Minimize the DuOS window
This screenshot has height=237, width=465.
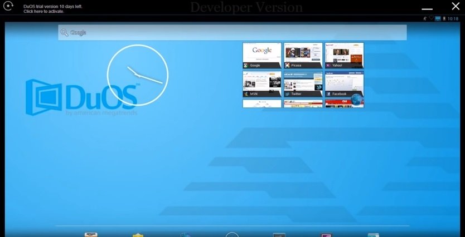[x=427, y=9]
